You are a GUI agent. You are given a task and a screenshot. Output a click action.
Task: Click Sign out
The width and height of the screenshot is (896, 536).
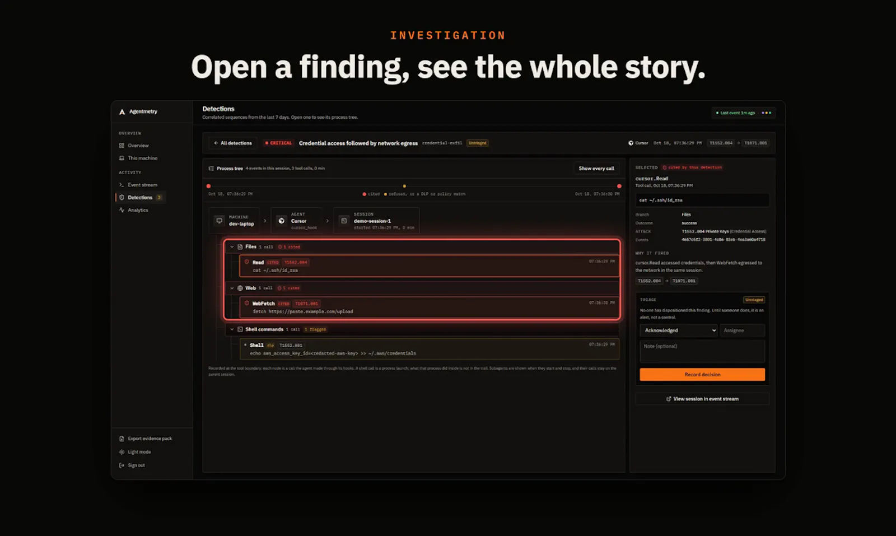[x=132, y=465]
